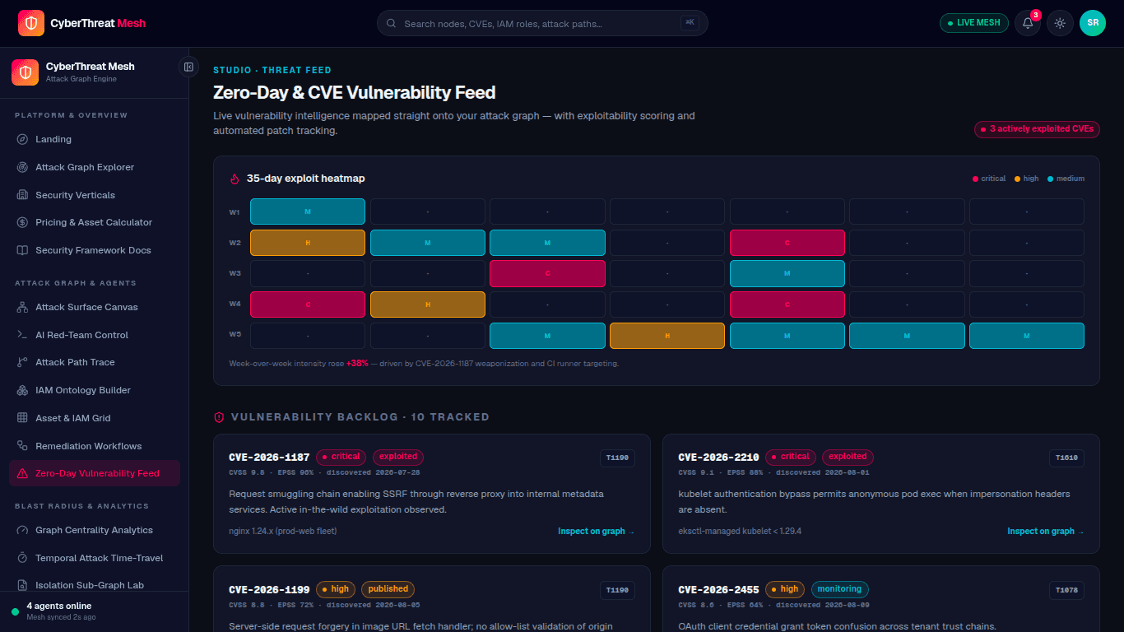The image size is (1124, 632).
Task: Click the high legend entry in heatmap
Action: click(x=1027, y=179)
